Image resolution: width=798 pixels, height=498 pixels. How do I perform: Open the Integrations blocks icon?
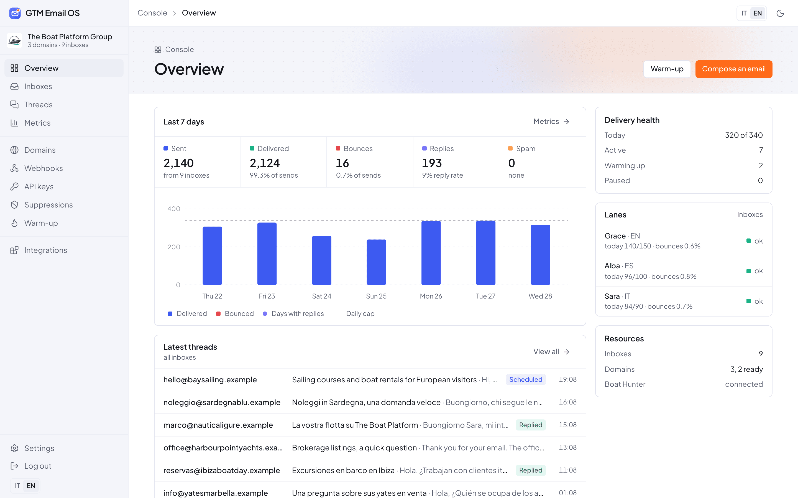[x=14, y=250]
